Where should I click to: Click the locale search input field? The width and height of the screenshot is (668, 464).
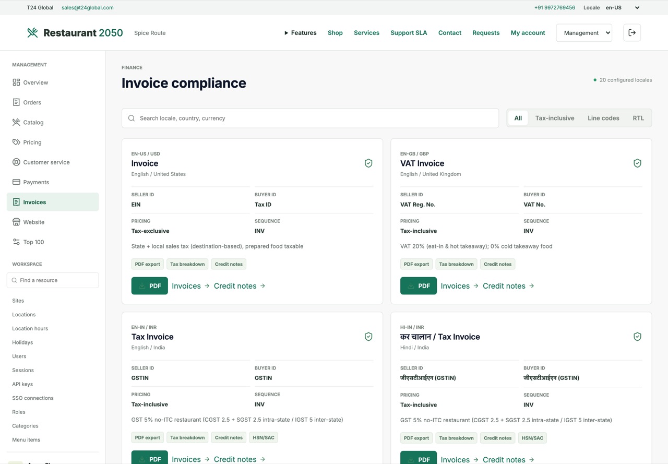click(x=310, y=118)
